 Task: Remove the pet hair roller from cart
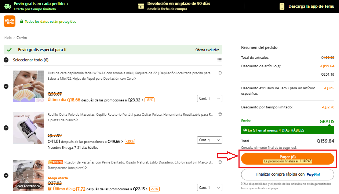(x=220, y=114)
